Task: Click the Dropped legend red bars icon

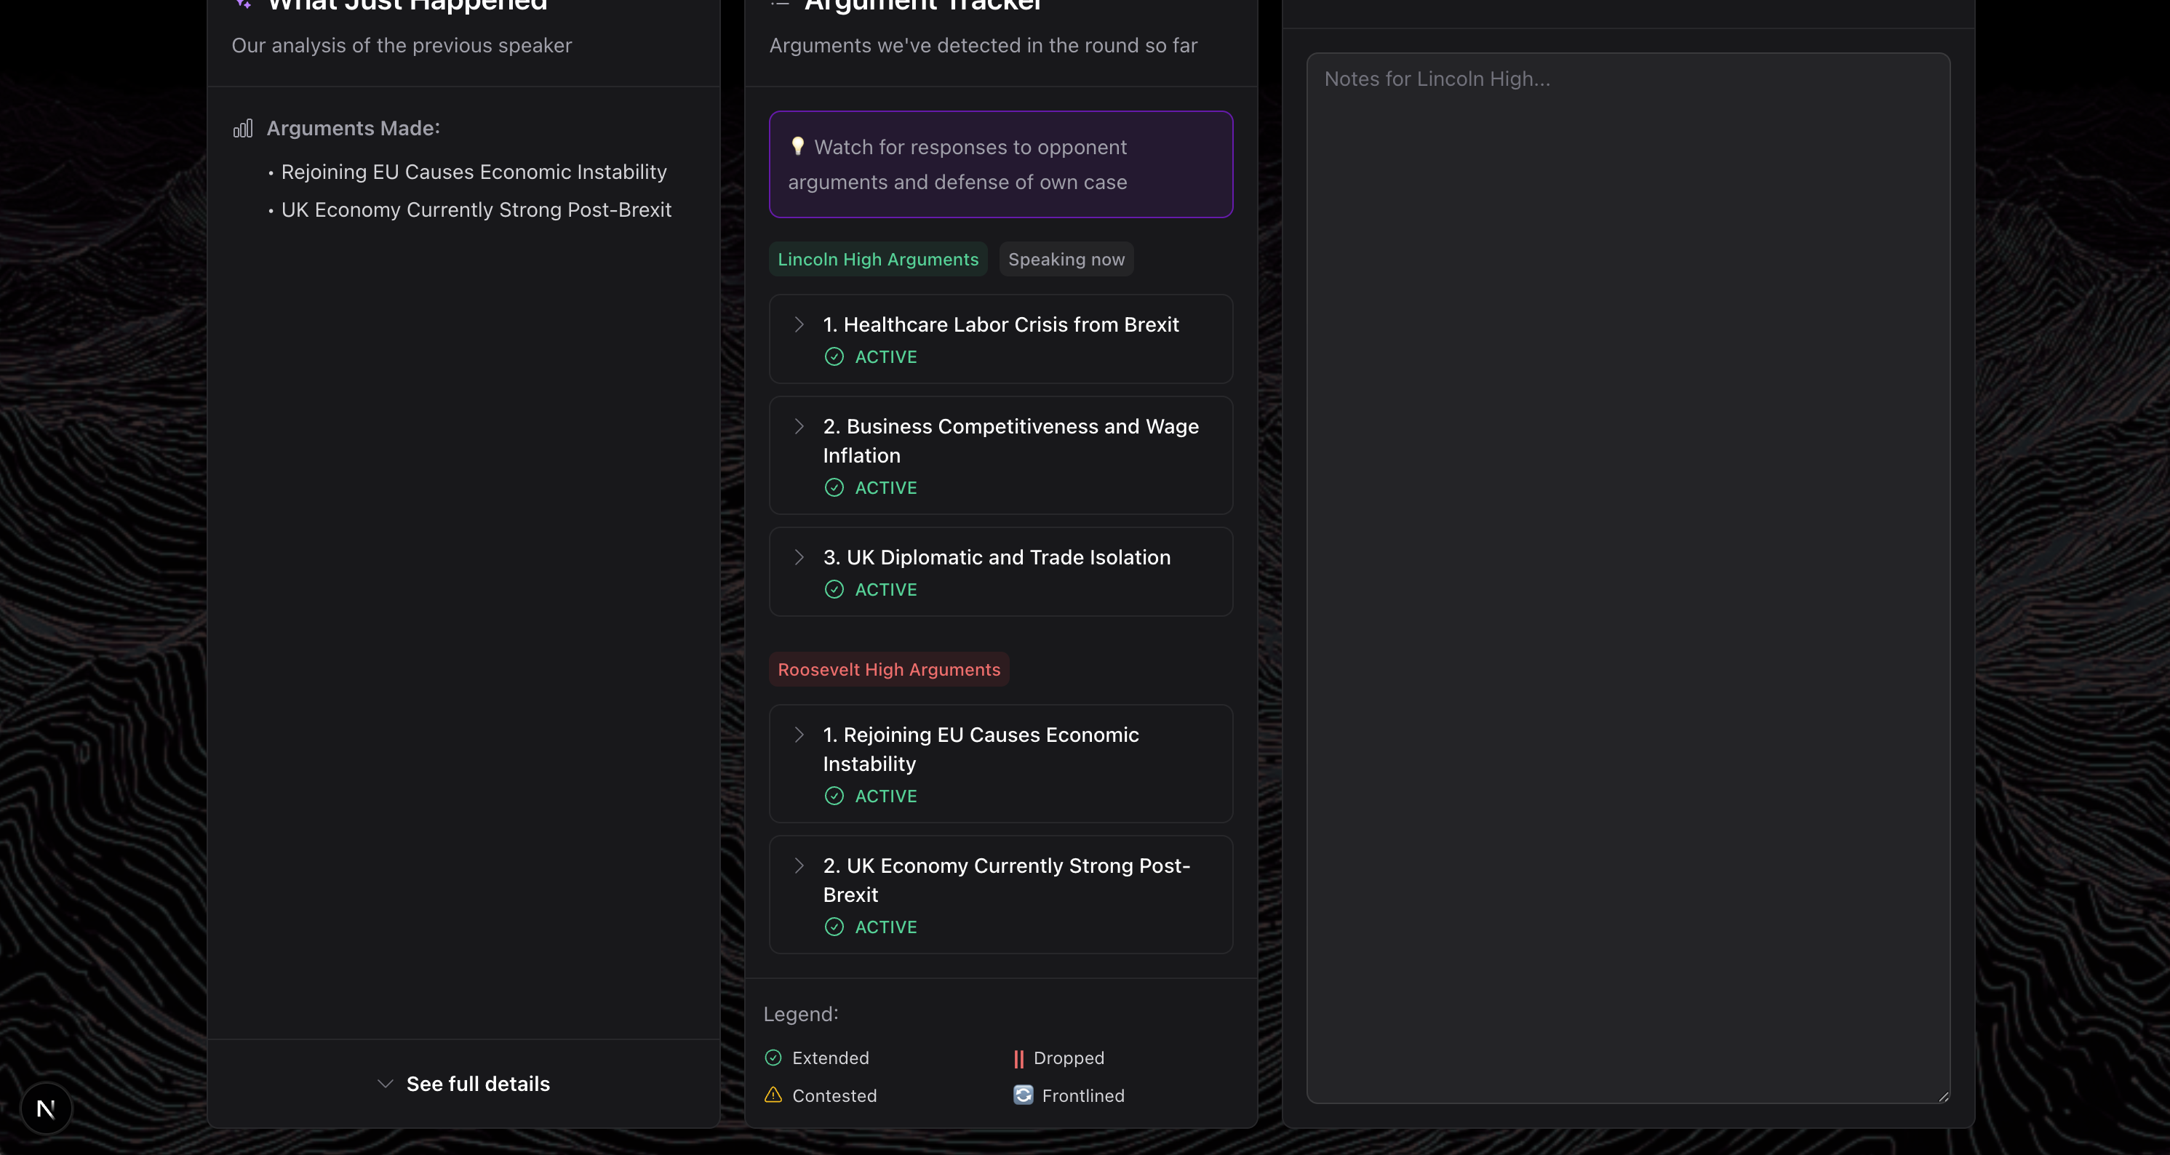Action: point(1018,1058)
